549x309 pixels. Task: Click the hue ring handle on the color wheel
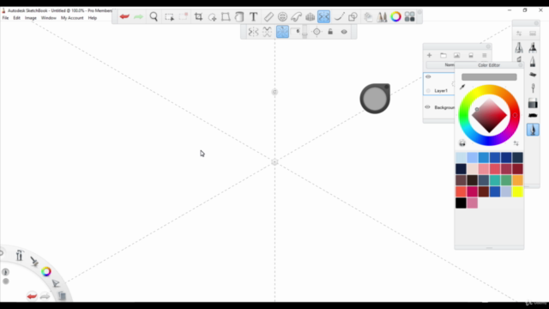(x=515, y=115)
